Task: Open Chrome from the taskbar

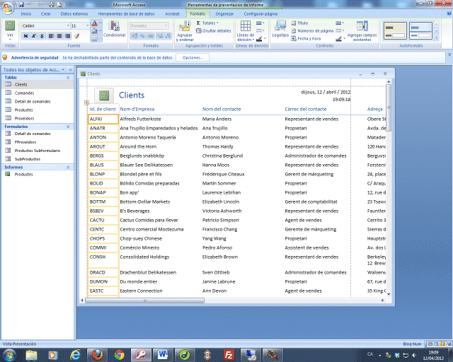Action: (120, 355)
